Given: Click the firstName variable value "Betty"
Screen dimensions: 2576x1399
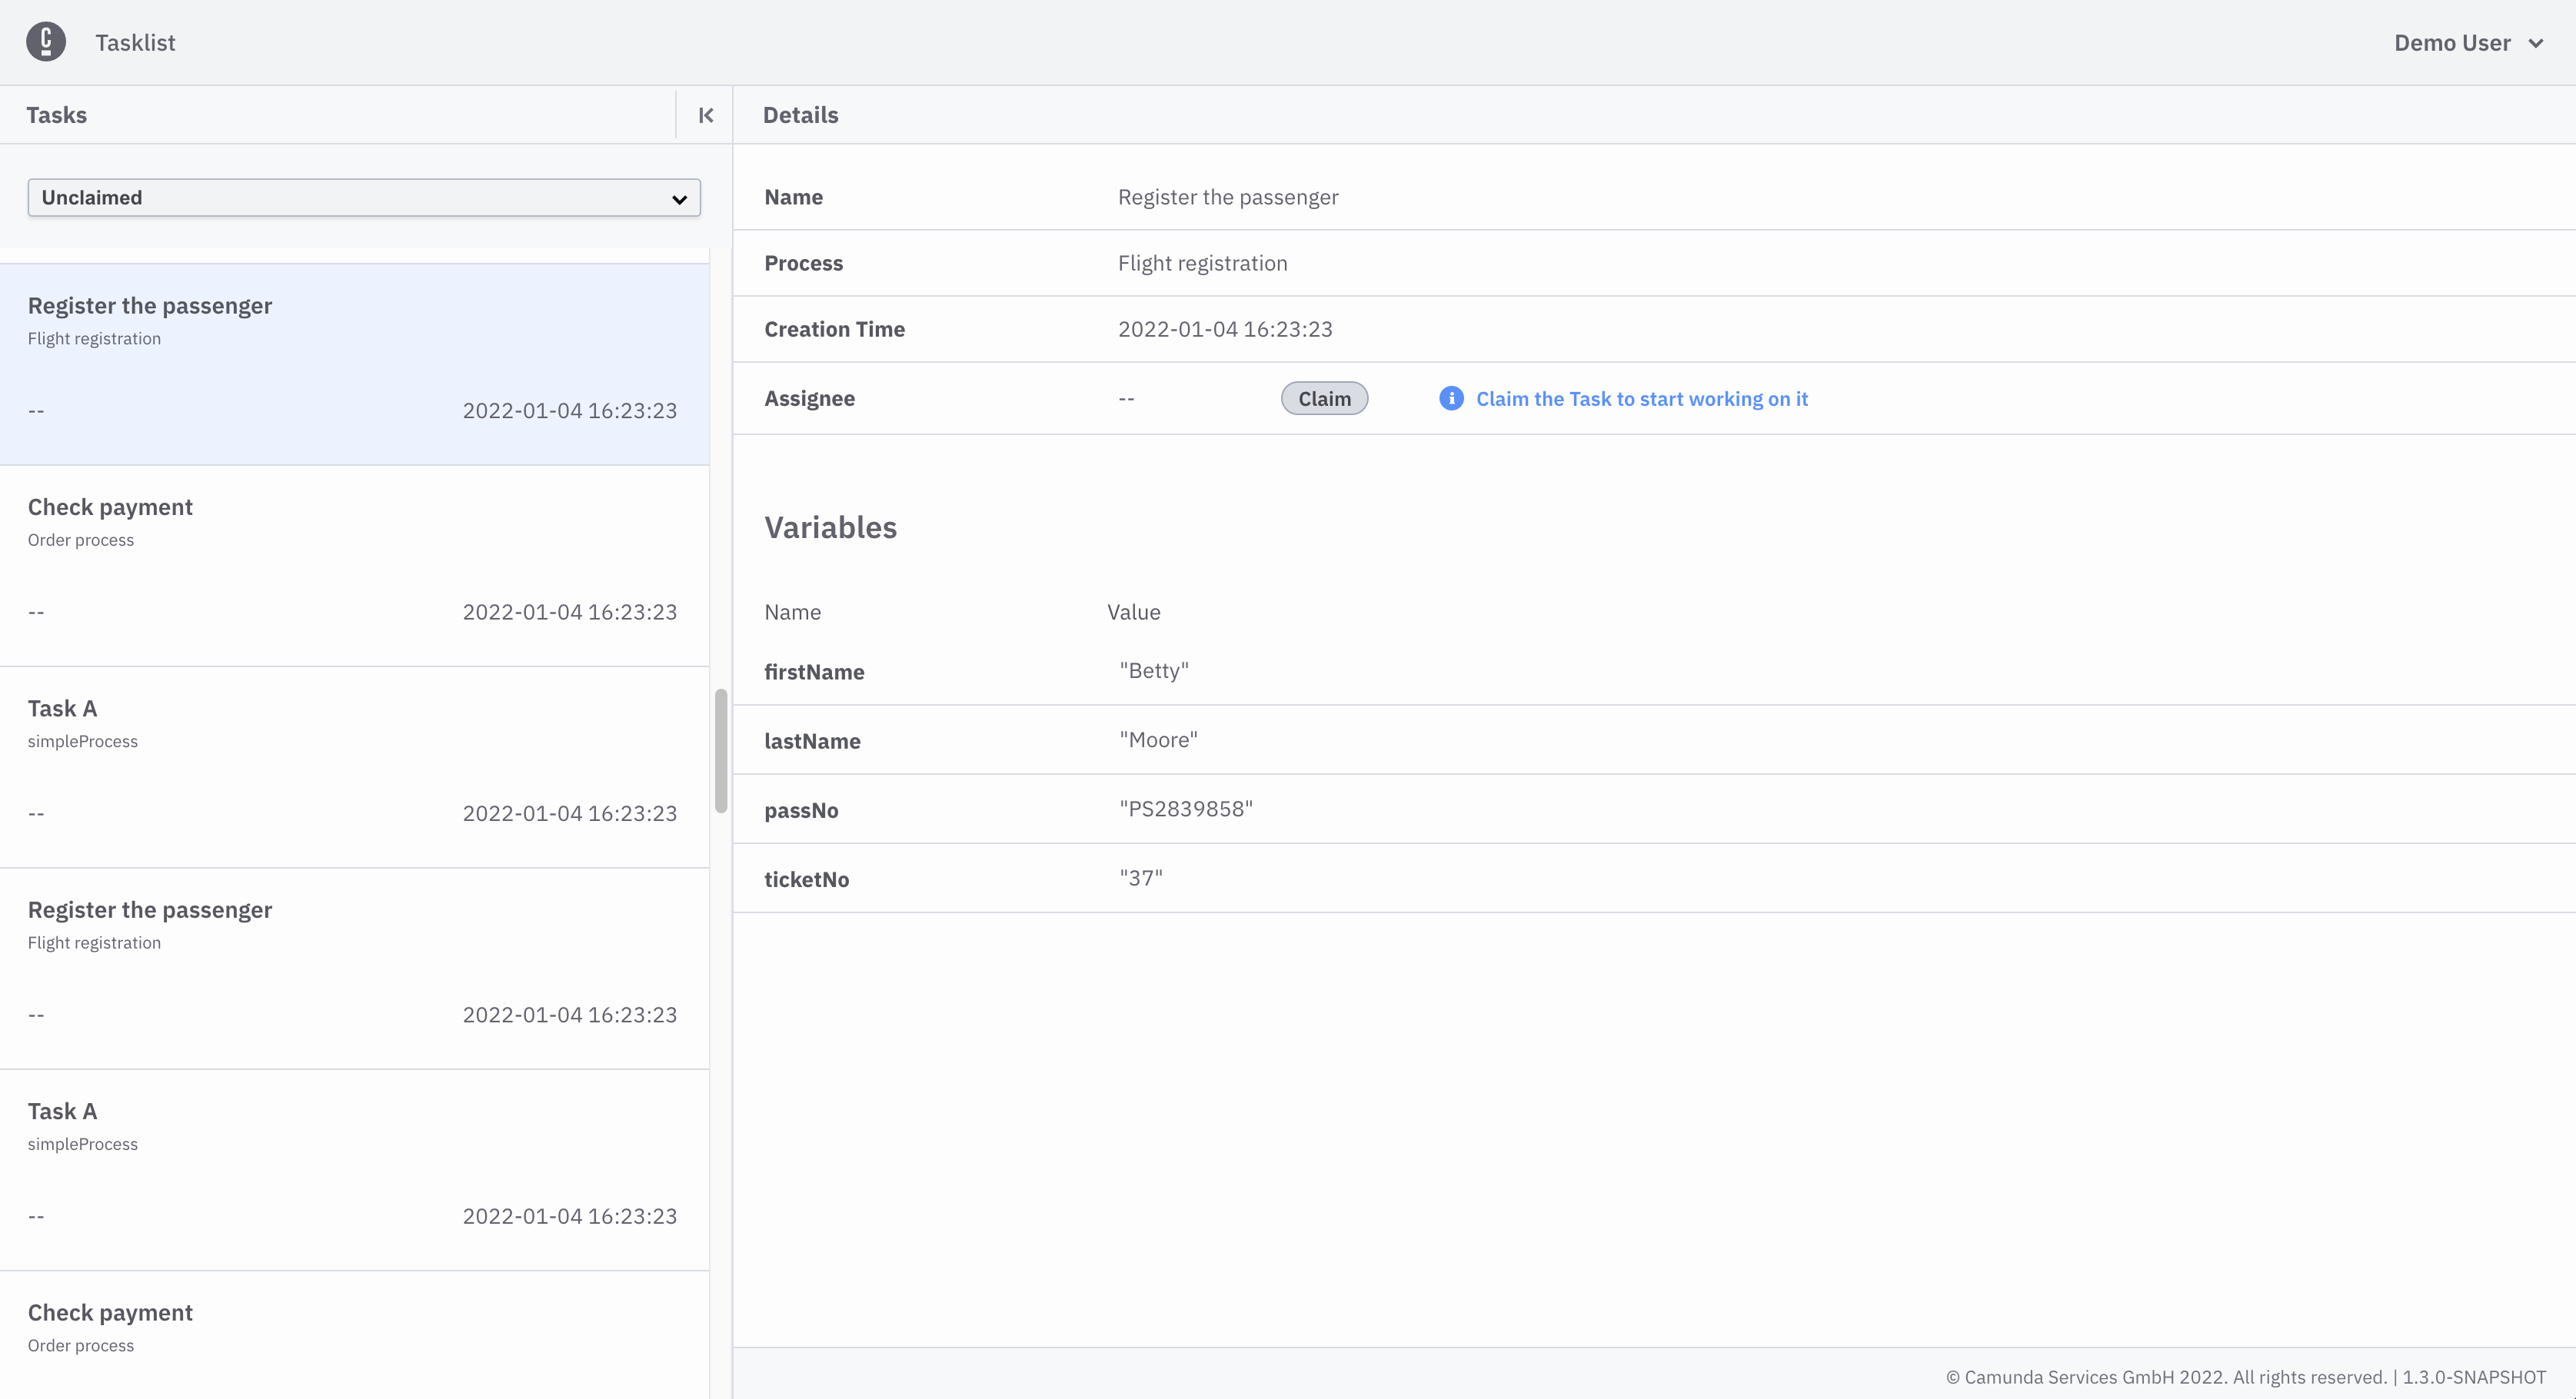Looking at the screenshot, I should coord(1154,671).
